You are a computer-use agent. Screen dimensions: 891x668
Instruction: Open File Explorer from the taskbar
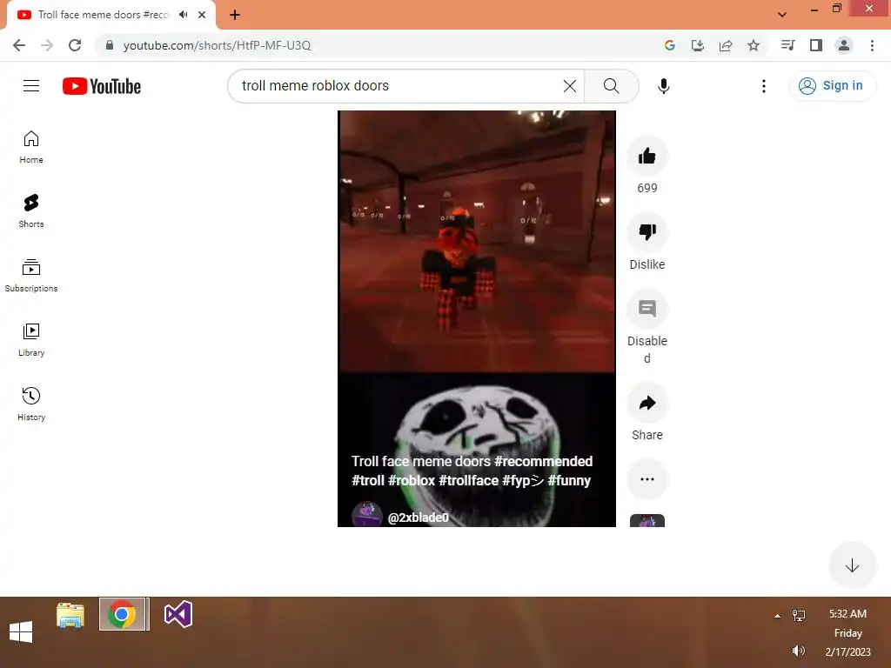click(x=70, y=615)
